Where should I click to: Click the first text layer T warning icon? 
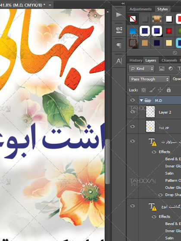pyautogui.click(x=153, y=142)
